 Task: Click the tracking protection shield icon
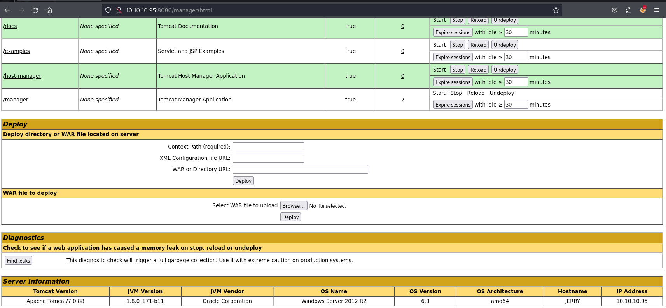[x=108, y=10]
